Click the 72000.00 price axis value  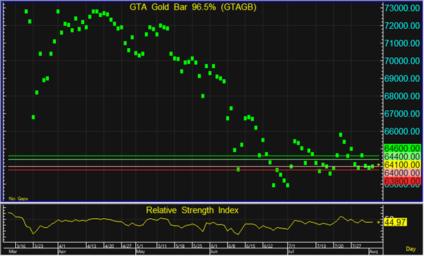[x=402, y=25]
